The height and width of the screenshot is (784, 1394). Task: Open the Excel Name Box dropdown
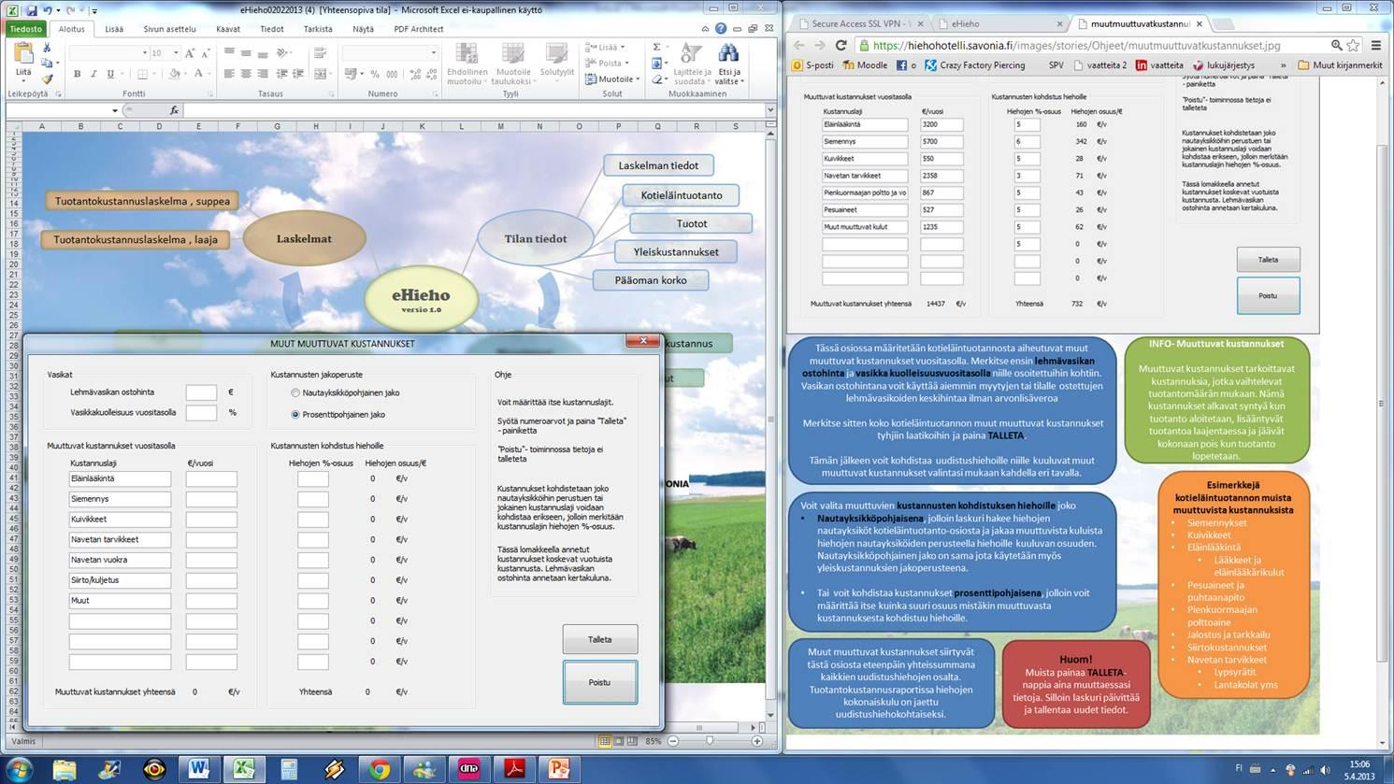tap(115, 110)
